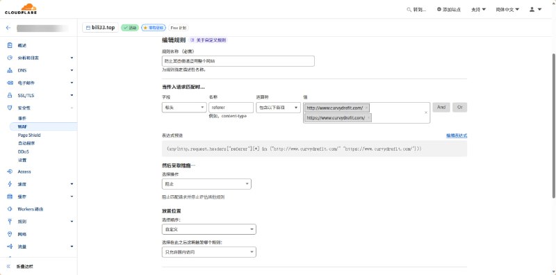Open the 支持 support dropdown in header

coord(478,10)
